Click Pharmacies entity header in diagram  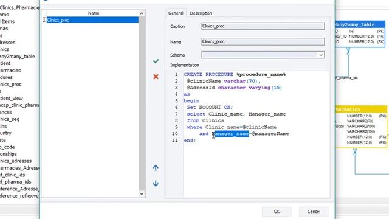(x=361, y=109)
